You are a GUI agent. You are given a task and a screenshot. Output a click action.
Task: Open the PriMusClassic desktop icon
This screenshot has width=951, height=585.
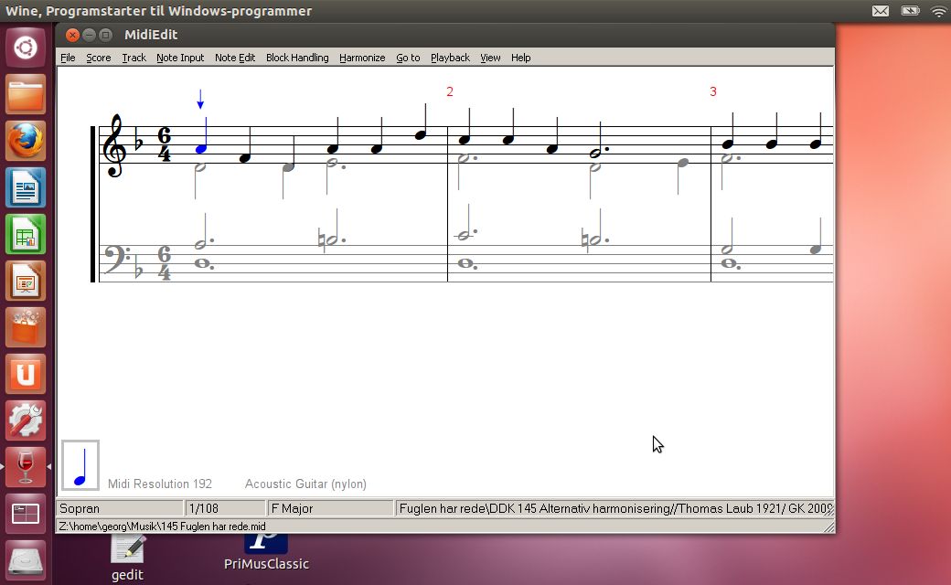[266, 553]
